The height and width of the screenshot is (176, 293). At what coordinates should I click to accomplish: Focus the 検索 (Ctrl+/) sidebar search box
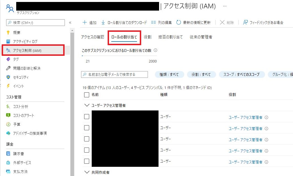36,23
